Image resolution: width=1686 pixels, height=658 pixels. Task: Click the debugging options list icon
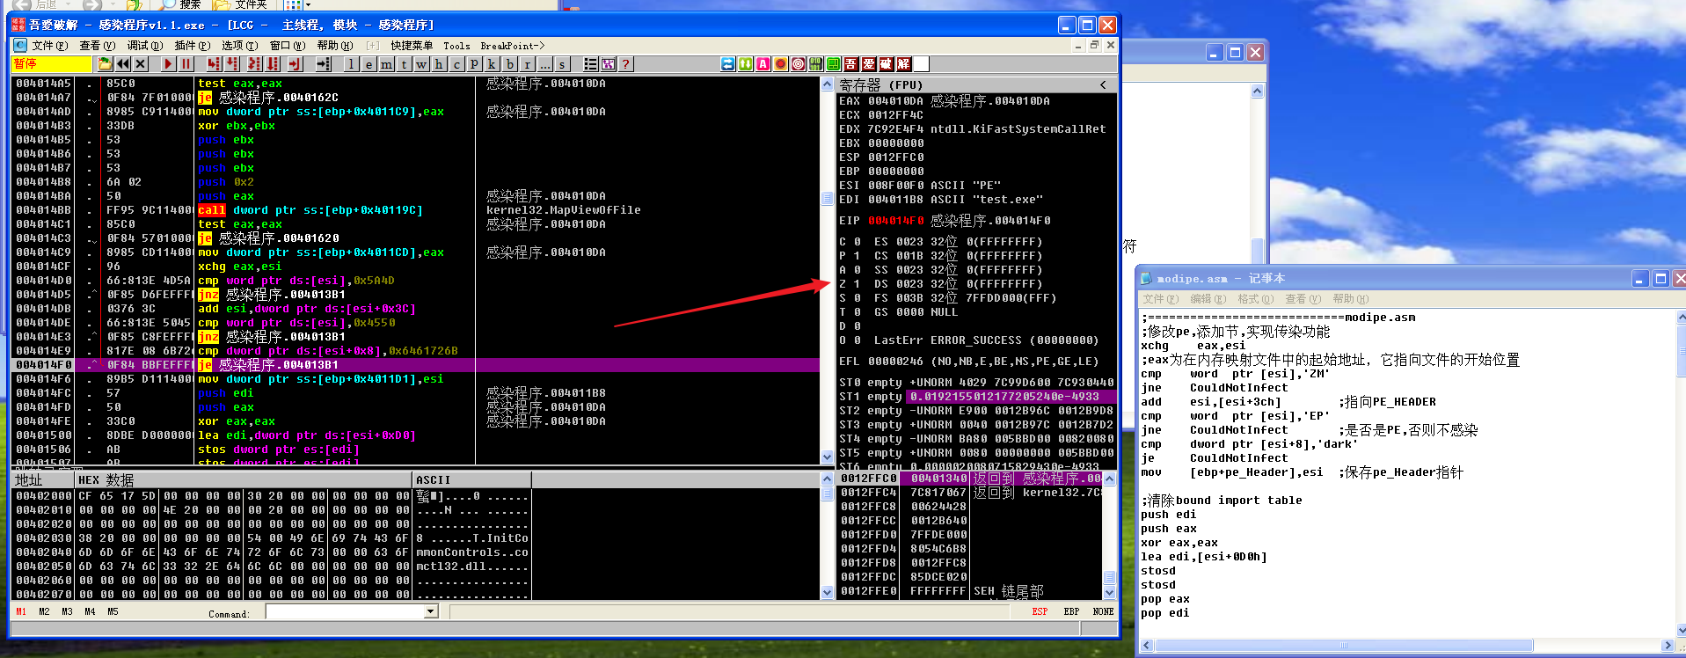point(590,64)
